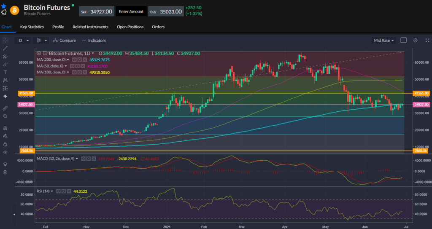Hide the MA 100 indicator eye icon

[74, 73]
